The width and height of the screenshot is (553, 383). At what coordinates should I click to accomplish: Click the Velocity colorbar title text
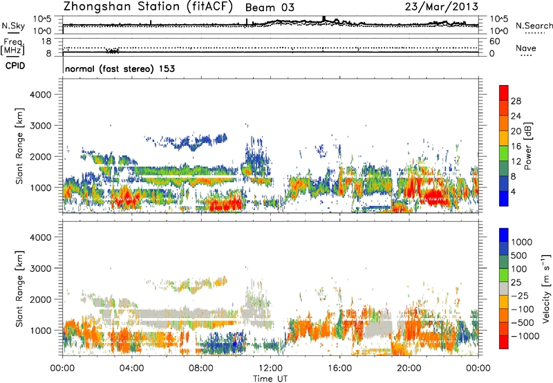[x=547, y=288]
